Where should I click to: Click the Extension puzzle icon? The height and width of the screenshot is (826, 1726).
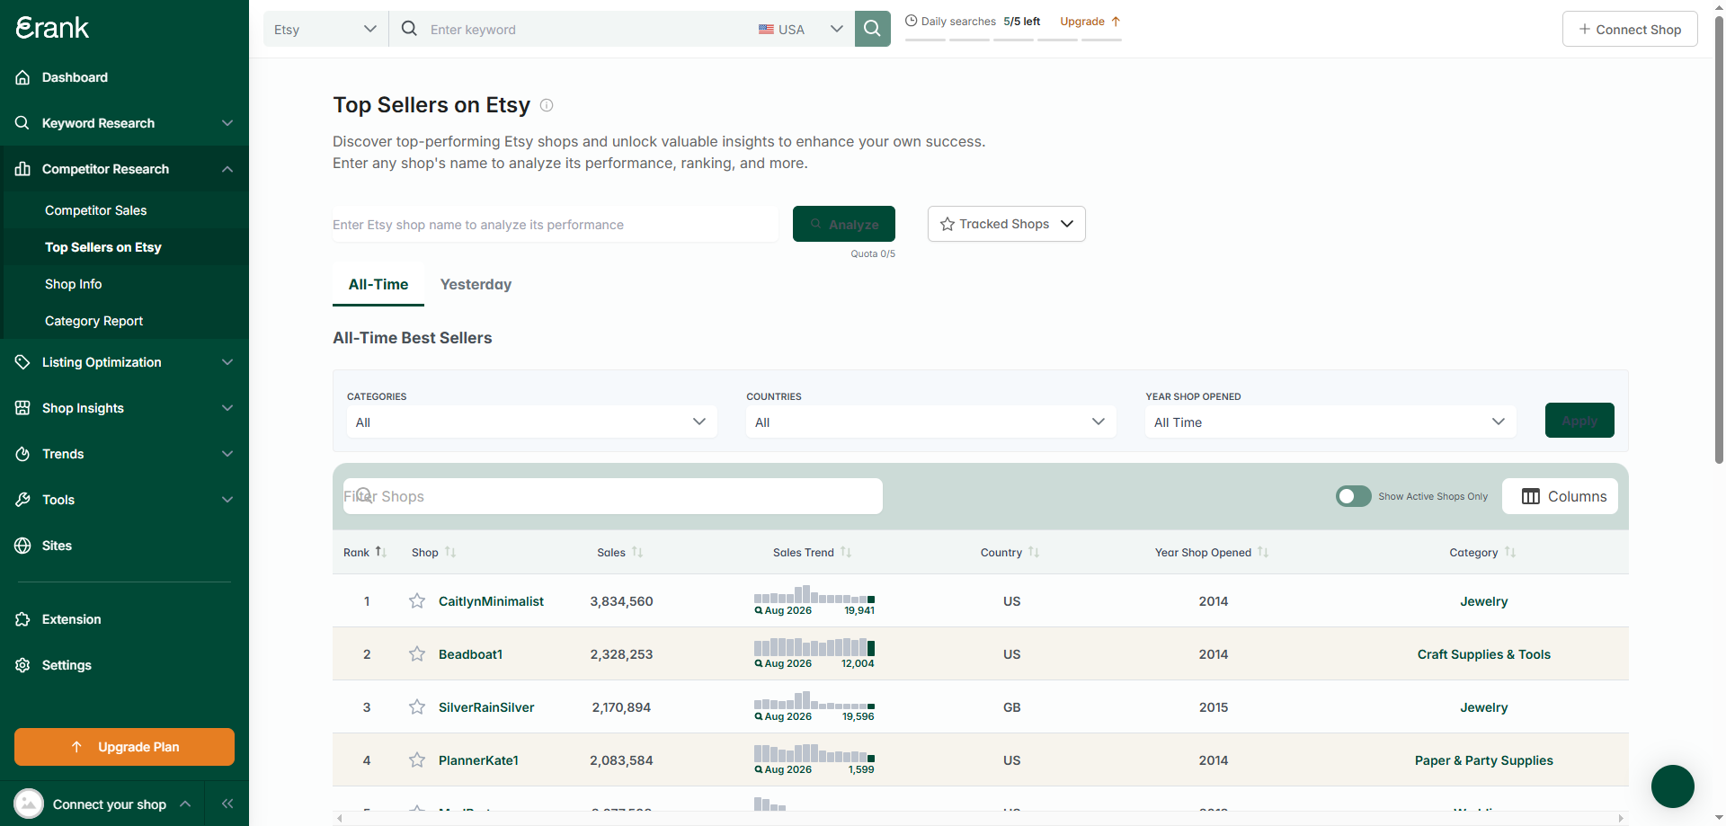coord(22,619)
